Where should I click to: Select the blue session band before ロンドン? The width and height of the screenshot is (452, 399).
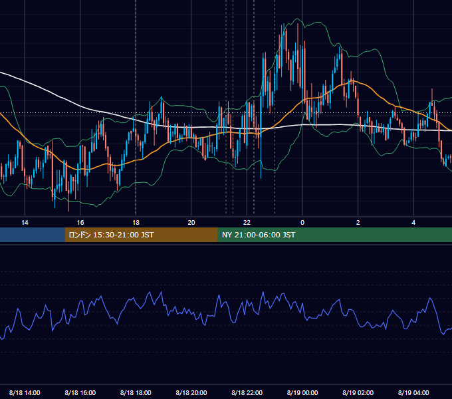pos(33,235)
